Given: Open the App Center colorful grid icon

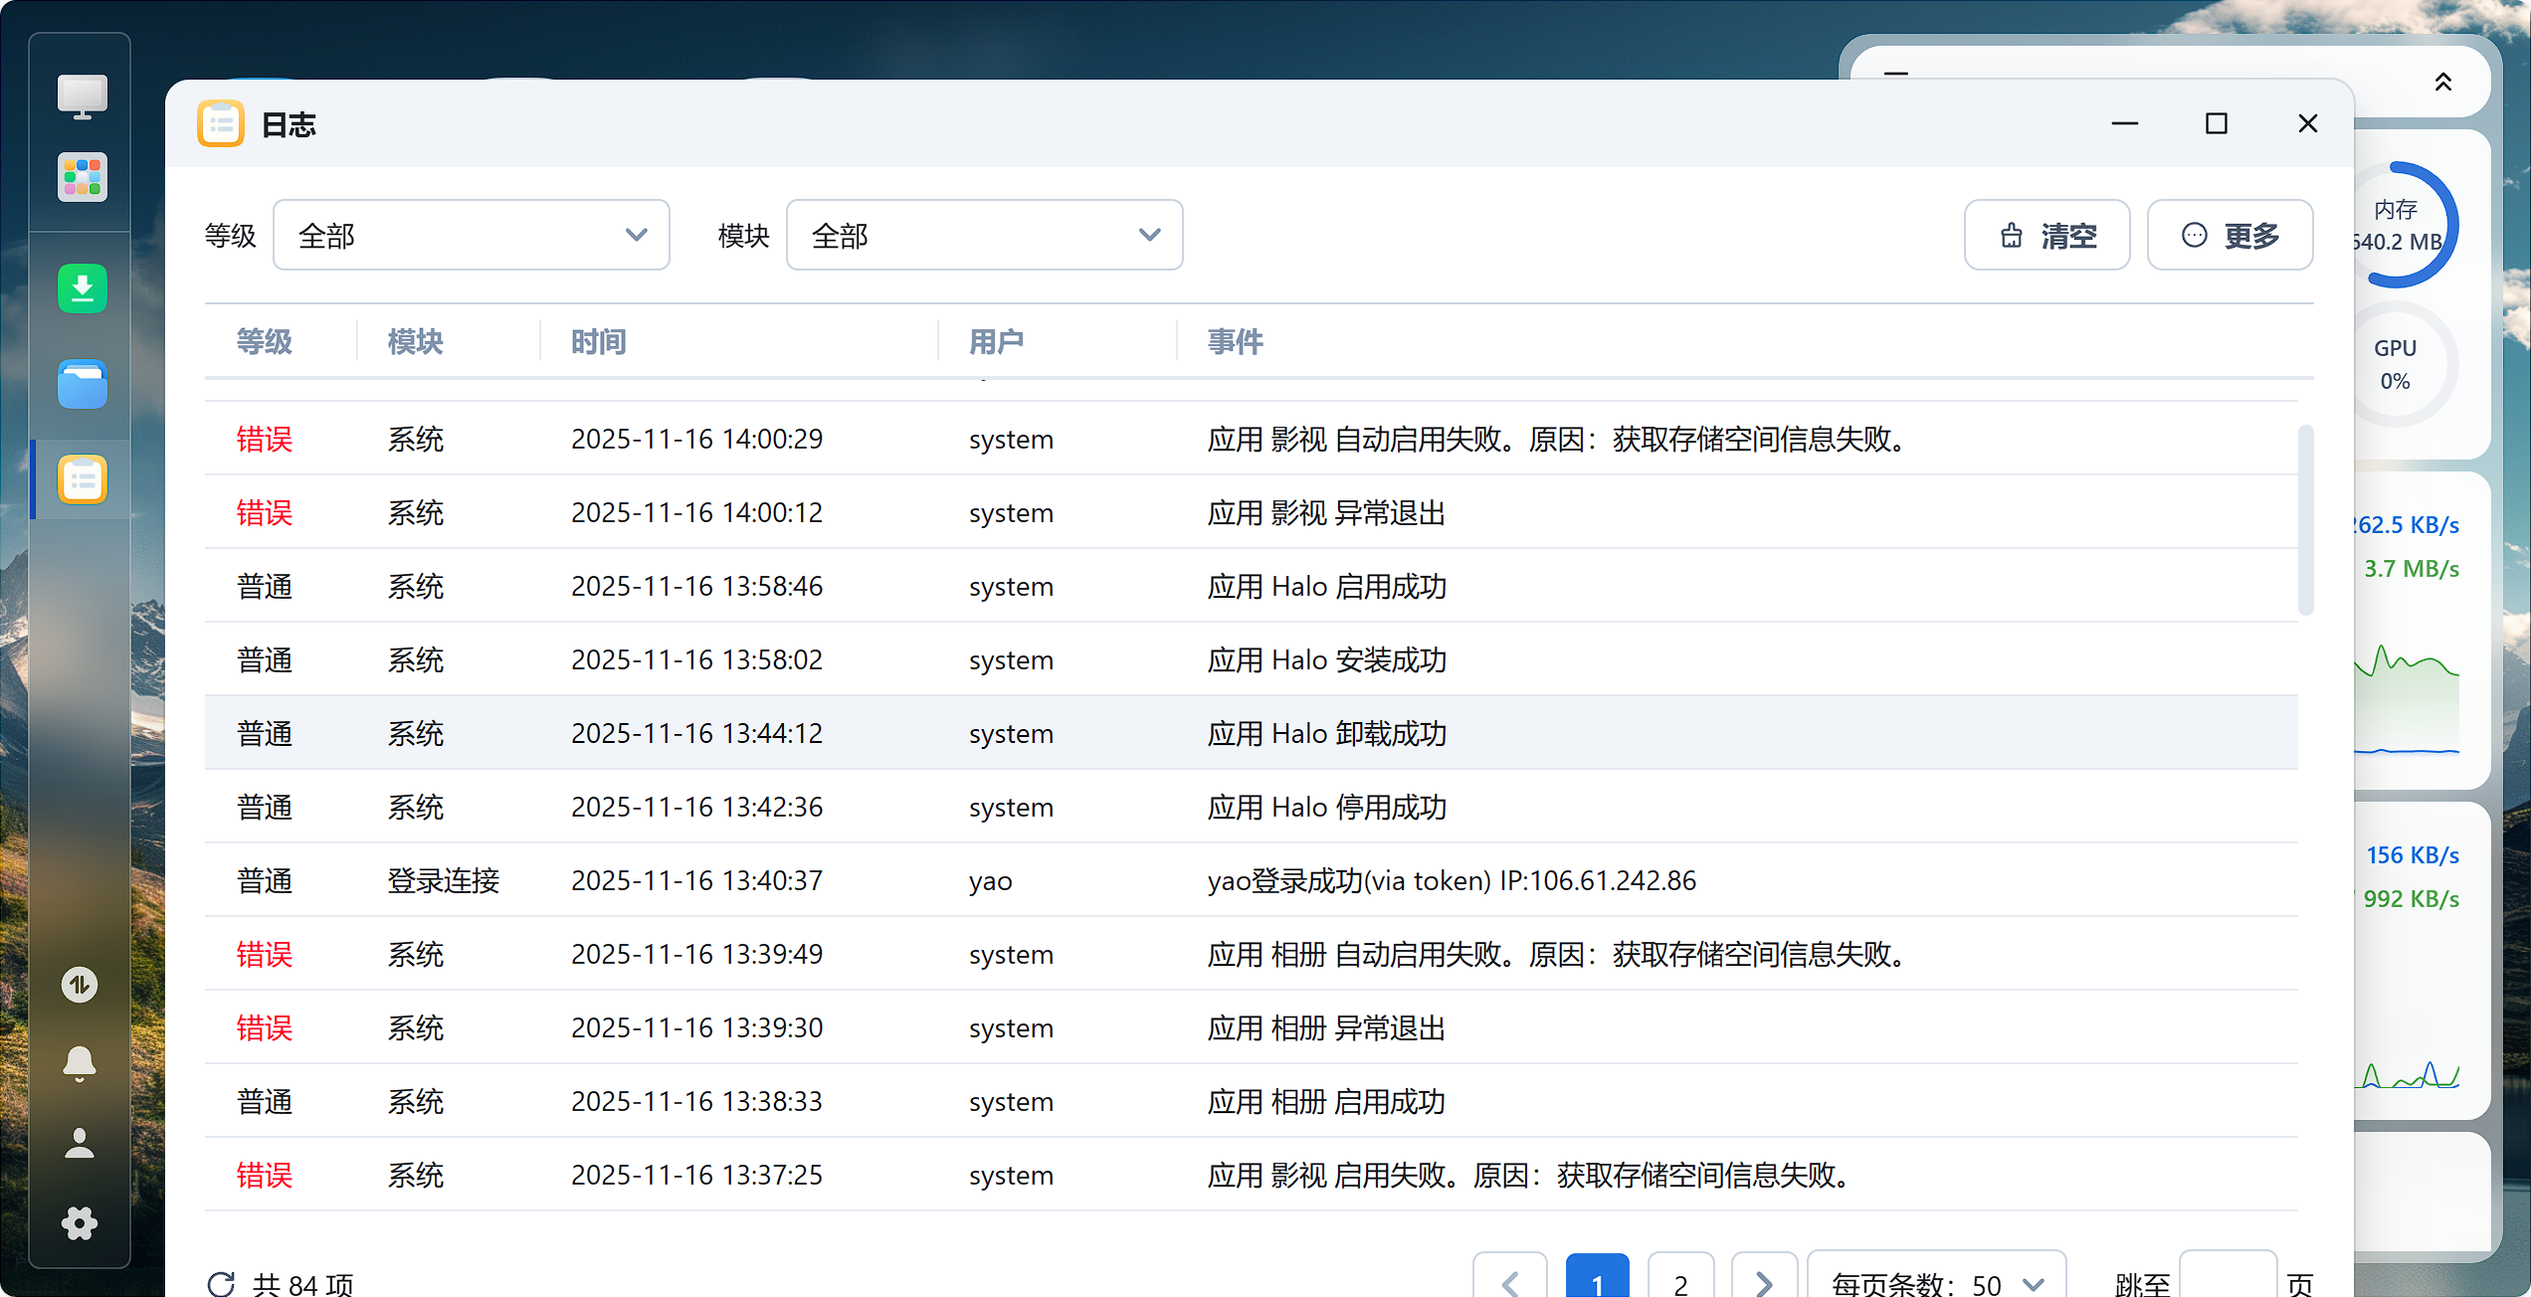Looking at the screenshot, I should tap(82, 179).
